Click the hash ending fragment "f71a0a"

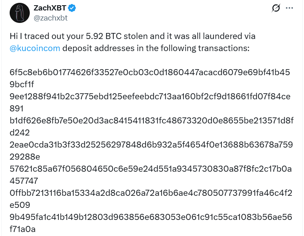(22, 229)
